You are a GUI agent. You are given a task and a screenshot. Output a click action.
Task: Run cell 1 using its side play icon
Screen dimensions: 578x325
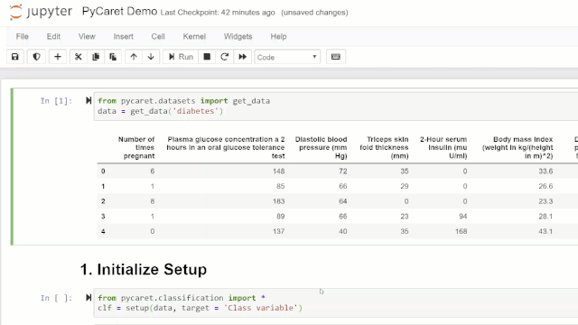tap(89, 100)
